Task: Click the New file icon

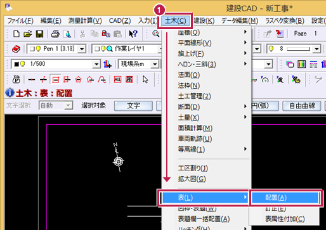Action: coord(16,34)
